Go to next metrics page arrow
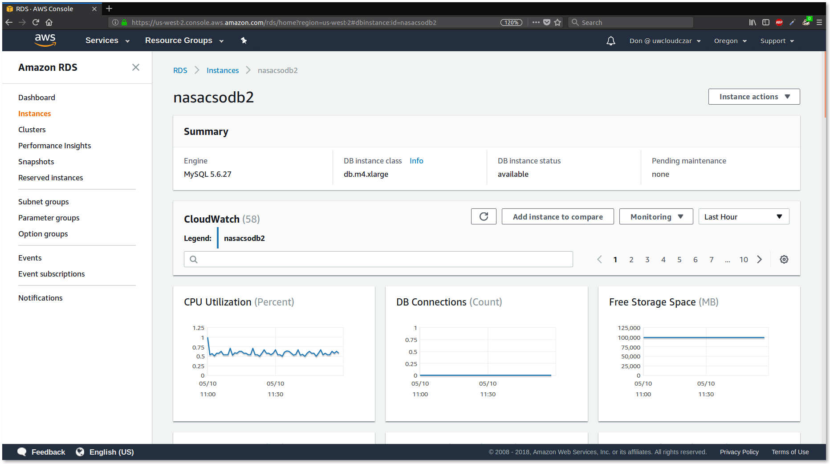 (x=760, y=259)
